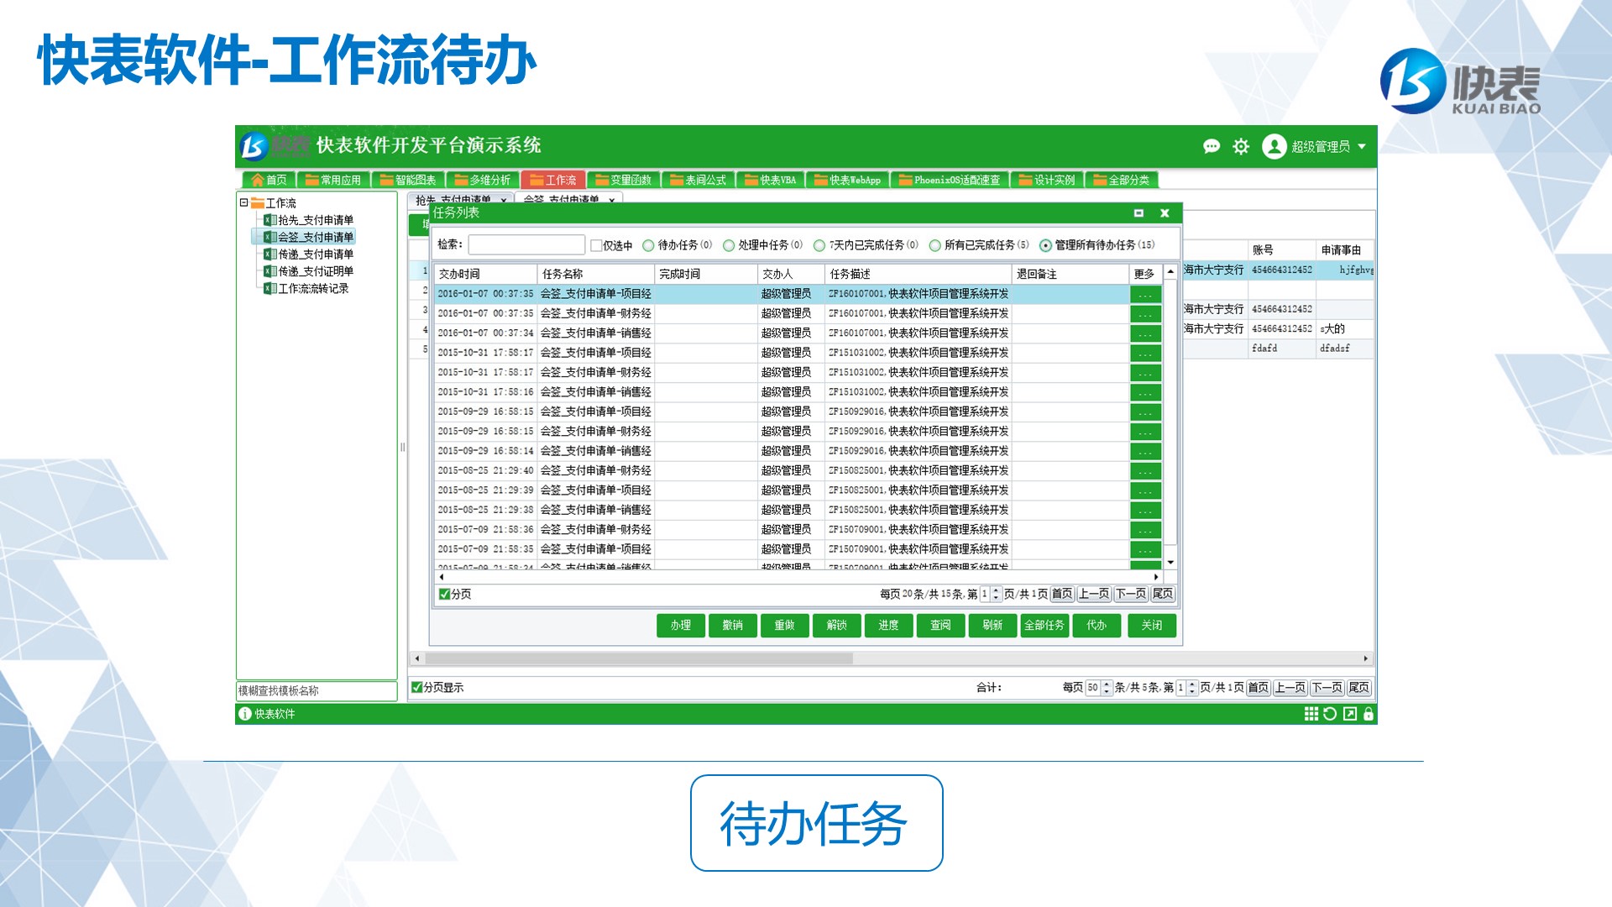Select the 处理中任务 (0) radio button
Image resolution: width=1612 pixels, height=907 pixels.
(729, 245)
